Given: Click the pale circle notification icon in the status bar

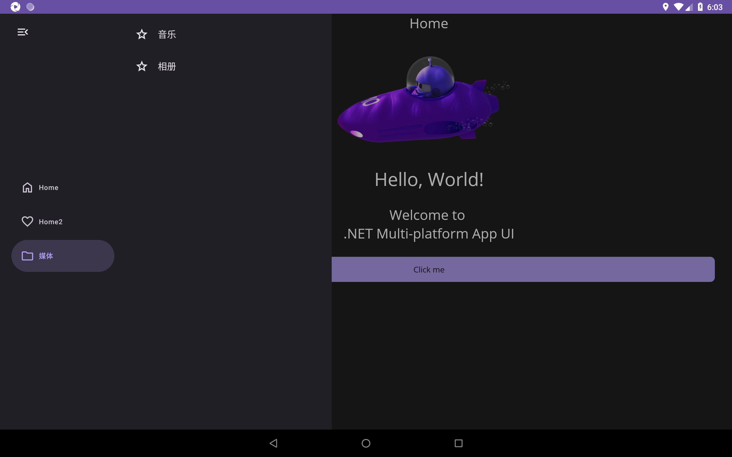Looking at the screenshot, I should pos(30,7).
